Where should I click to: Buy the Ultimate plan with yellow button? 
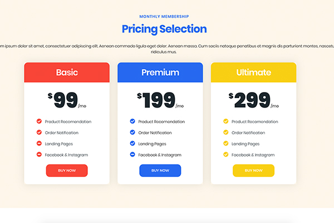pos(253,171)
